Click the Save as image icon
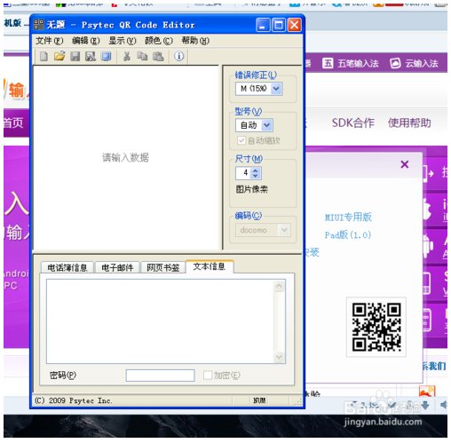This screenshot has height=443, width=451. (91, 56)
